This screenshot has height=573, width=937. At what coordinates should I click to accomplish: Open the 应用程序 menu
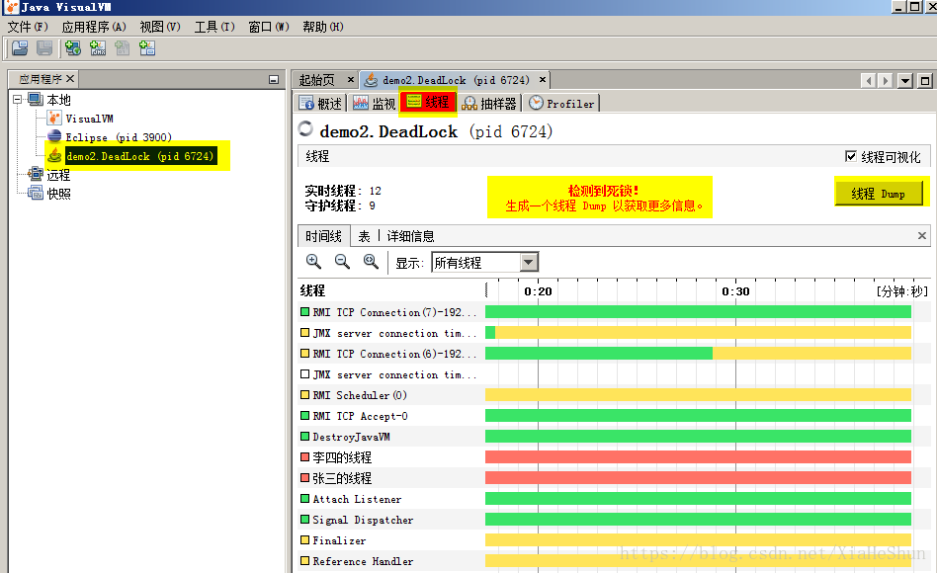(94, 27)
